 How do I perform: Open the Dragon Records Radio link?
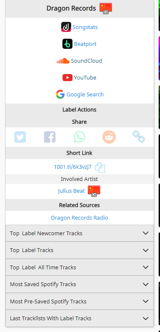click(x=80, y=218)
